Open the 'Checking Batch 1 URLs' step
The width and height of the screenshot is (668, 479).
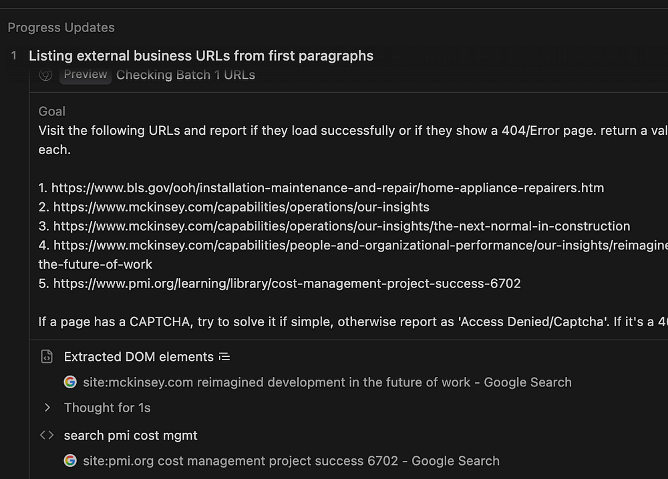point(186,75)
